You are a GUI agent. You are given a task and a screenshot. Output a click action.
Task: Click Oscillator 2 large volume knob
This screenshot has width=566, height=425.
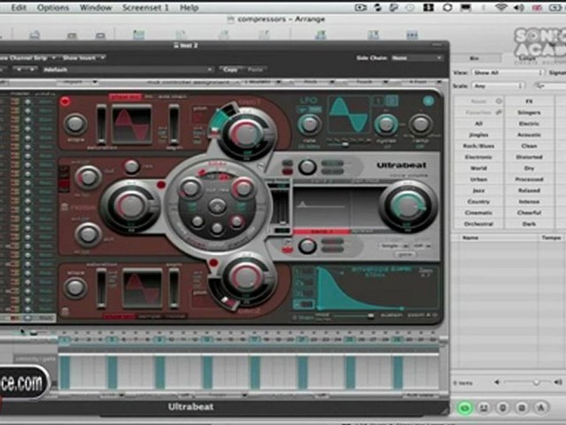[x=246, y=277]
